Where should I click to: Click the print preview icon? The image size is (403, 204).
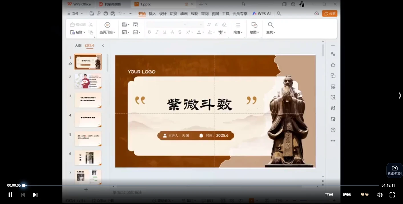[113, 13]
